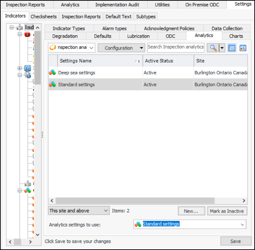Open 'Analytics settings to use' combo box
Screen dimensions: 255x250
(190, 225)
